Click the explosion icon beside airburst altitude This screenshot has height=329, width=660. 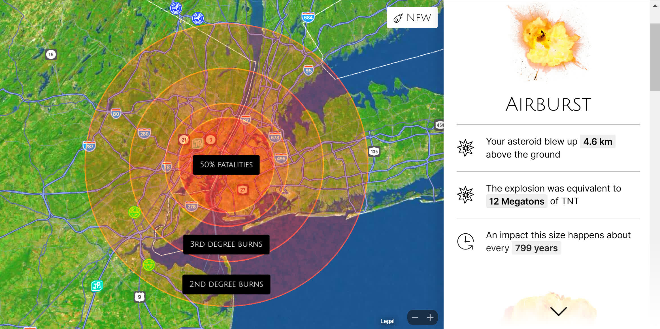(x=465, y=148)
